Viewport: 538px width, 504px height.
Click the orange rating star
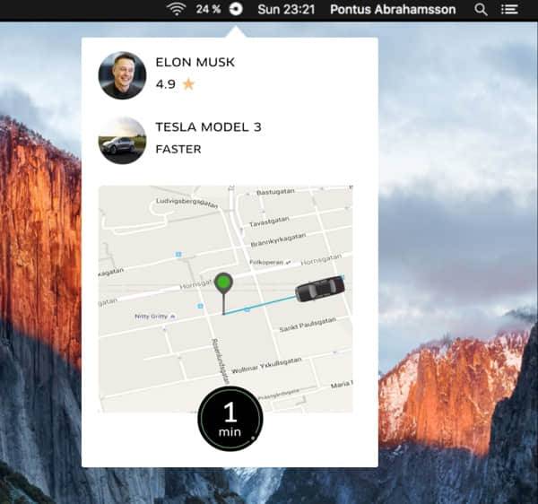(188, 83)
